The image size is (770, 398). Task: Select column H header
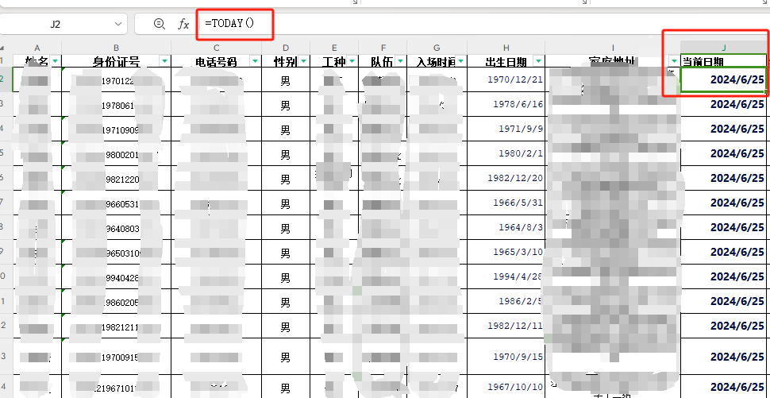506,48
